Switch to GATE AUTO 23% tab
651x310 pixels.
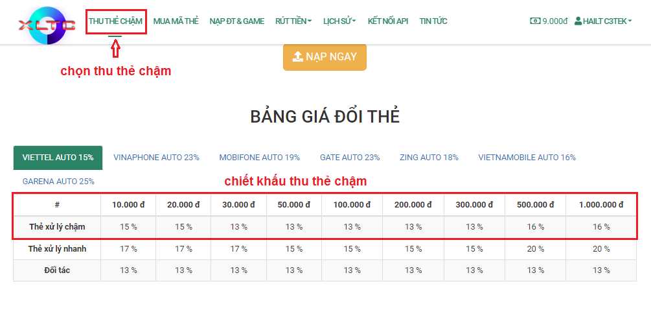coord(350,158)
